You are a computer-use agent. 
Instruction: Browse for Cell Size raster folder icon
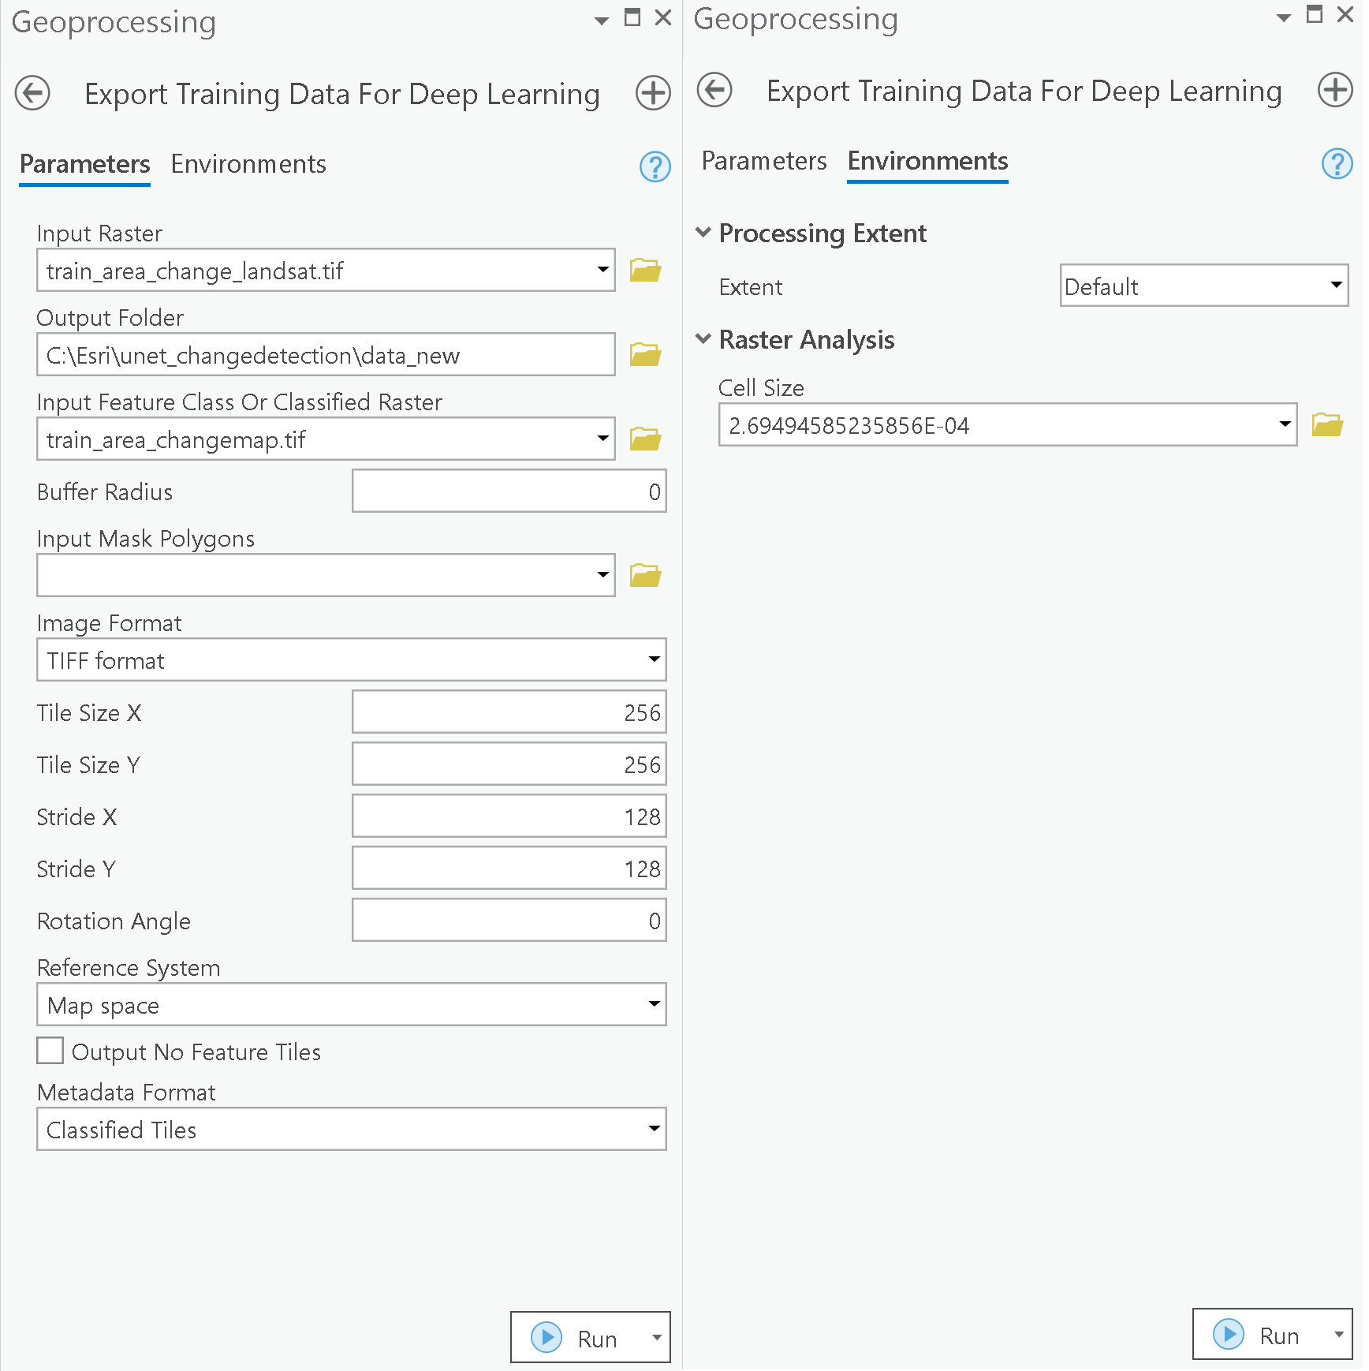click(1327, 425)
